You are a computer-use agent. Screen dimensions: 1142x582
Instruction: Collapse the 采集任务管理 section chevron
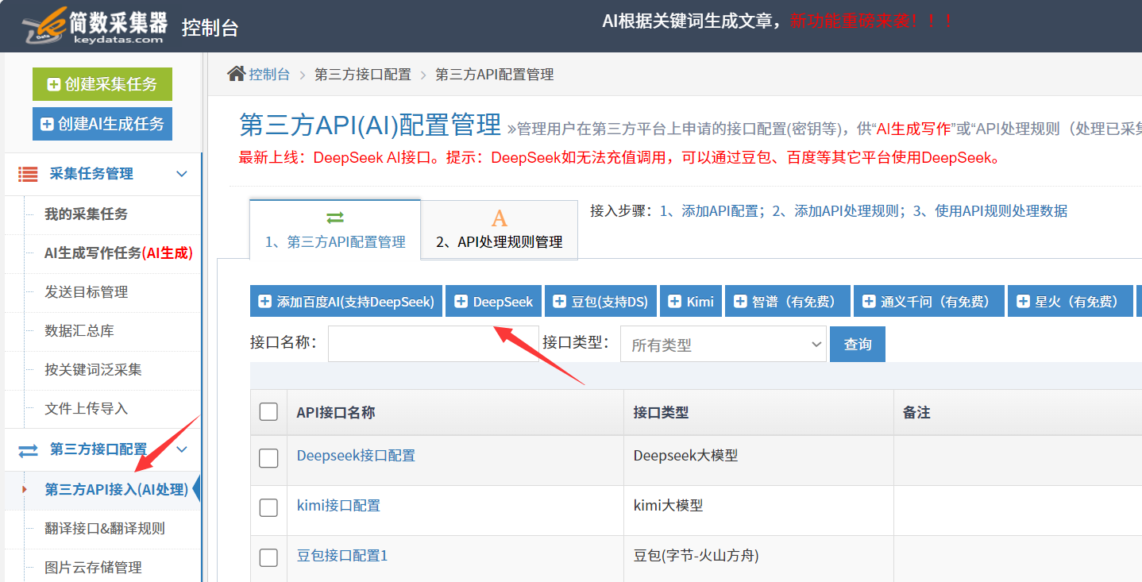coord(182,174)
